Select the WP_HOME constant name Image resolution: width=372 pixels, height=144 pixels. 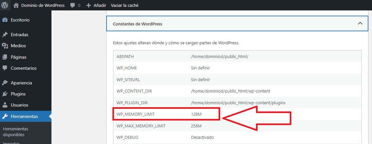127,68
